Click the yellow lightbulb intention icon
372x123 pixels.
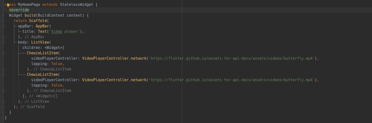tap(8, 5)
